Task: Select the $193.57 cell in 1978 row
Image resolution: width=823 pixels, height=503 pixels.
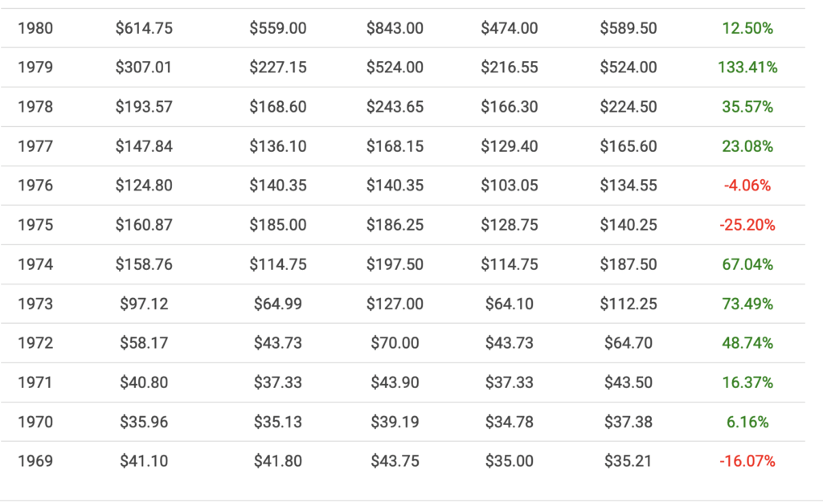Action: [144, 107]
